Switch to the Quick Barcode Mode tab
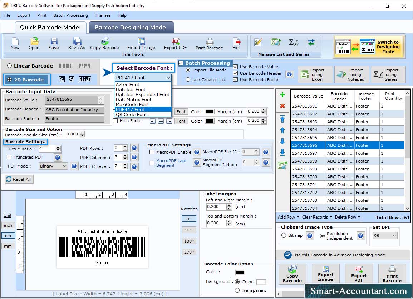 click(x=50, y=28)
